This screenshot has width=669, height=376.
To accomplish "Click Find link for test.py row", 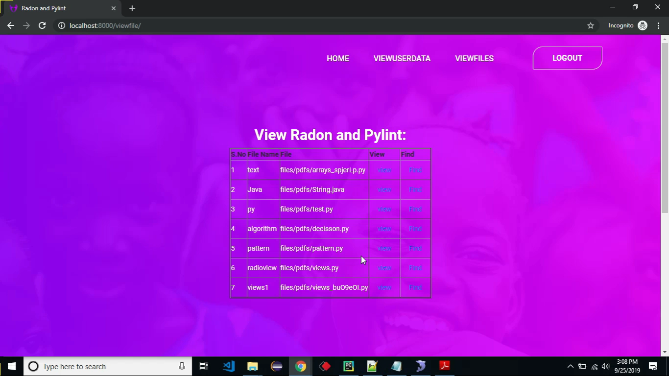I will [415, 209].
